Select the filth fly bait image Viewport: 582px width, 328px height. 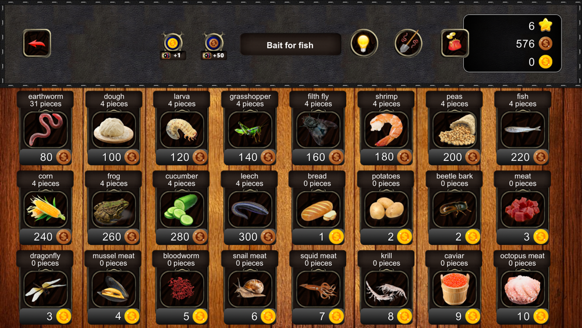318,130
